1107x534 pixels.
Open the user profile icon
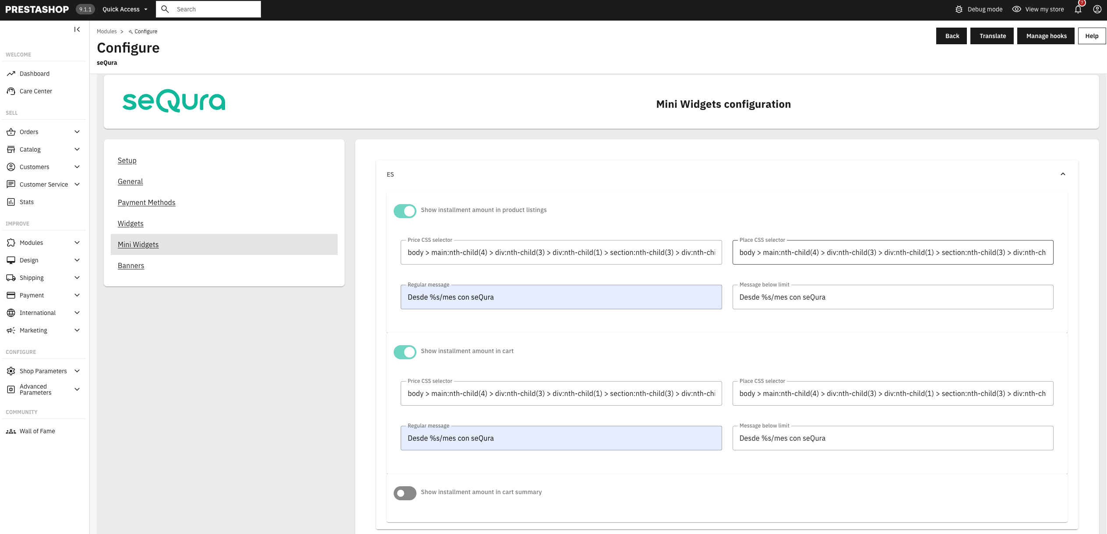1097,9
